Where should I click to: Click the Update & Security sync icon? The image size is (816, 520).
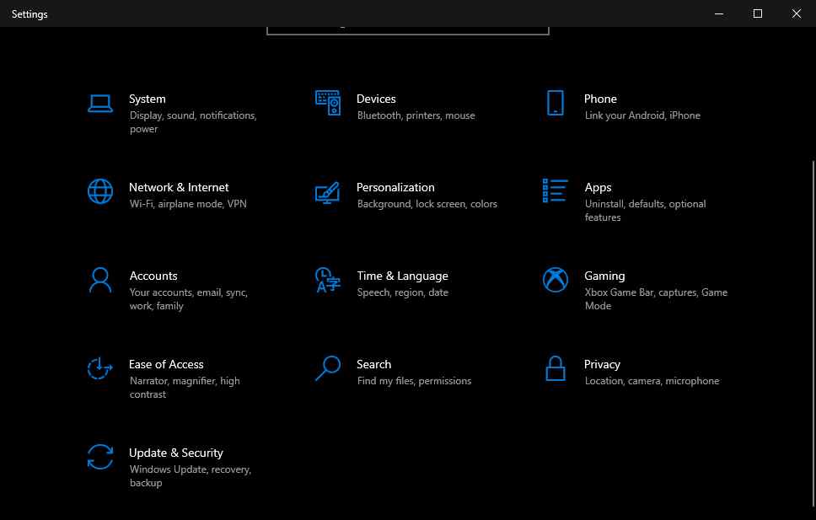coord(100,457)
